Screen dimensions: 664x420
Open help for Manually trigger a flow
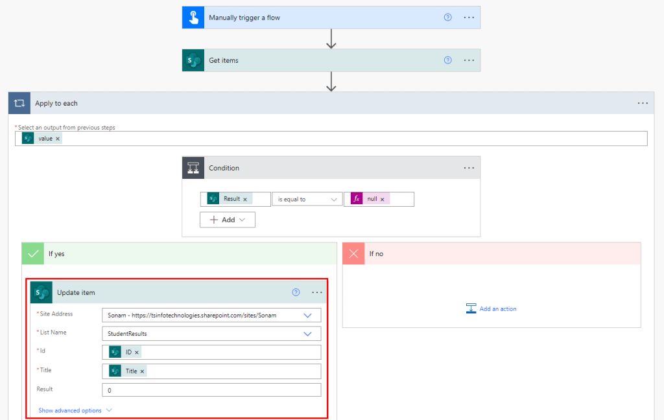(447, 17)
